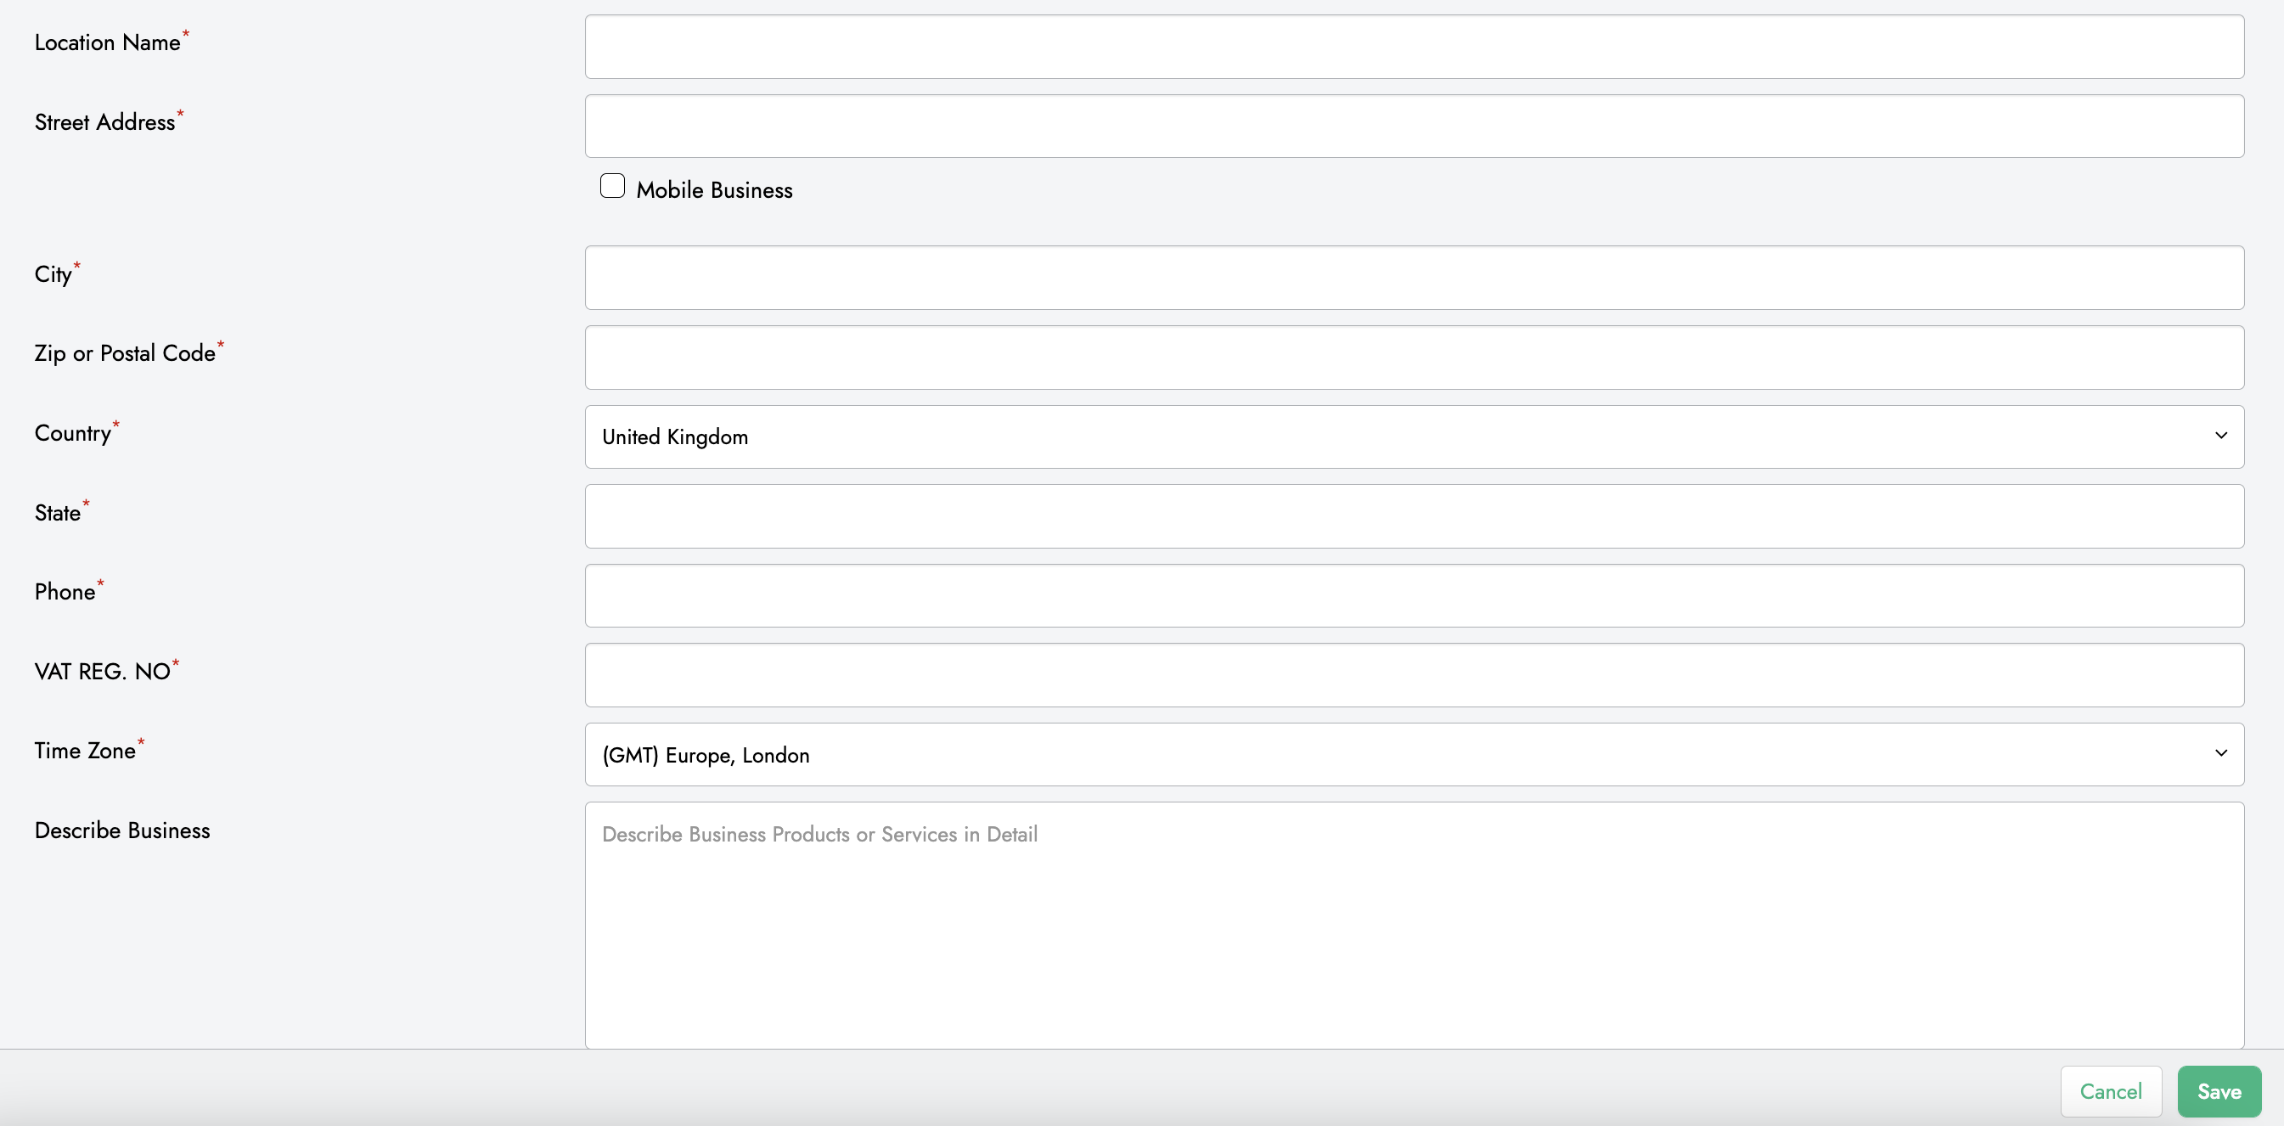Click the Location Name input field
This screenshot has height=1126, width=2284.
click(1414, 47)
